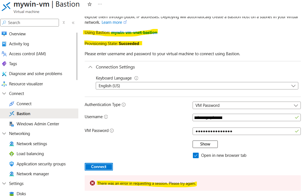Click the Connect plug icon in sidebar

point(12,104)
